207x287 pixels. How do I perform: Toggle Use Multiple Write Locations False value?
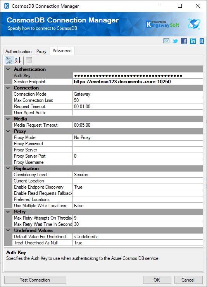pos(138,206)
